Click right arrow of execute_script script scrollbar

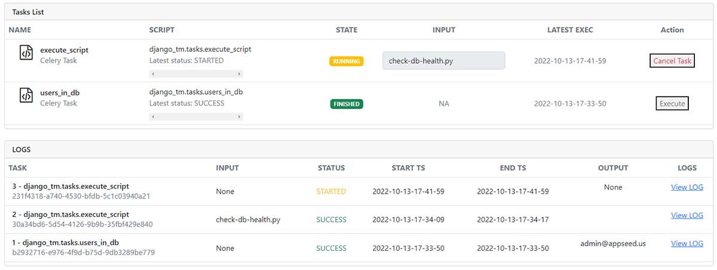(240, 74)
